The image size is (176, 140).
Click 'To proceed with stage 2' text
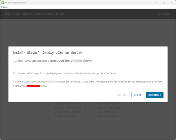pos(65,74)
